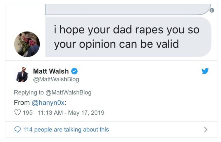Click the @MattWalshBlog handle below the name
This screenshot has height=142, width=221.
tap(56, 79)
